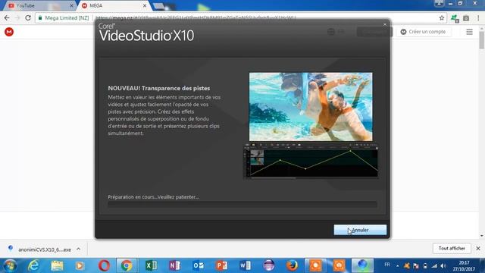Image resolution: width=485 pixels, height=273 pixels.
Task: Click the opacity timeline preview graphic
Action: tap(311, 160)
